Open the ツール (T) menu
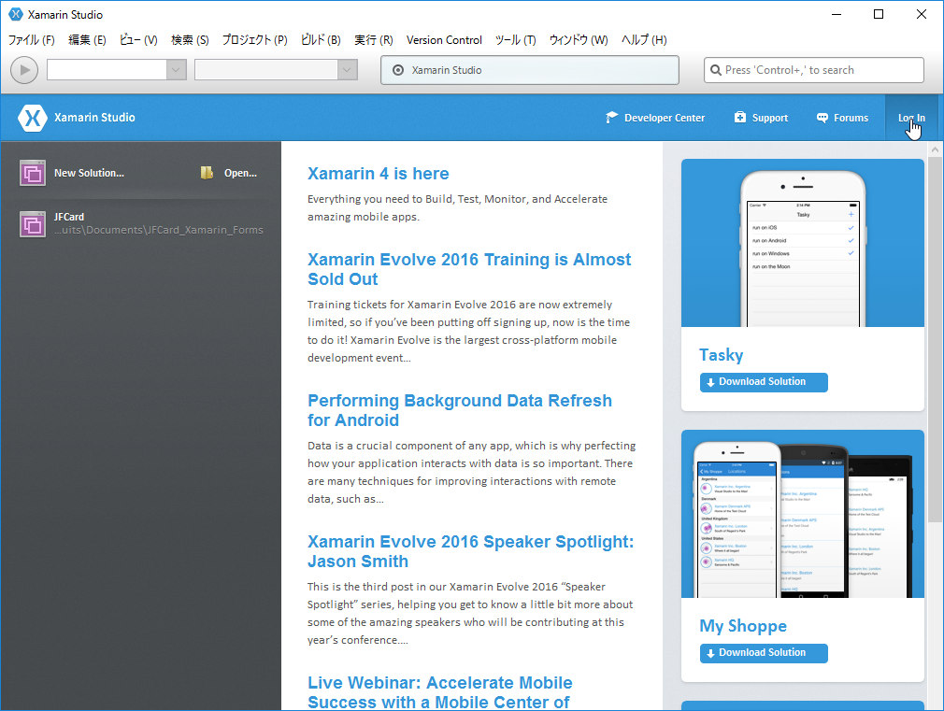Screen dimensions: 944x711 pos(515,40)
